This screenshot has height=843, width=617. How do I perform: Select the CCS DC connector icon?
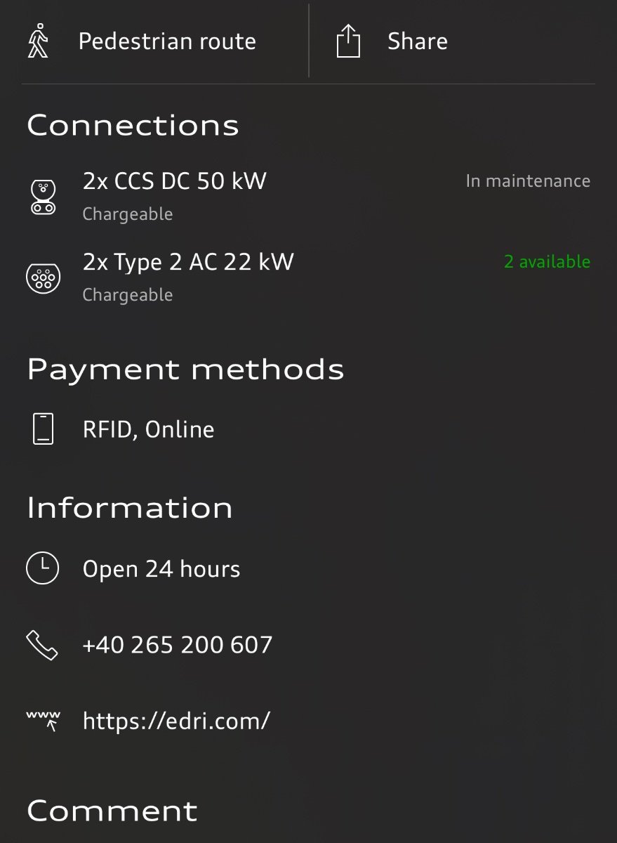44,197
